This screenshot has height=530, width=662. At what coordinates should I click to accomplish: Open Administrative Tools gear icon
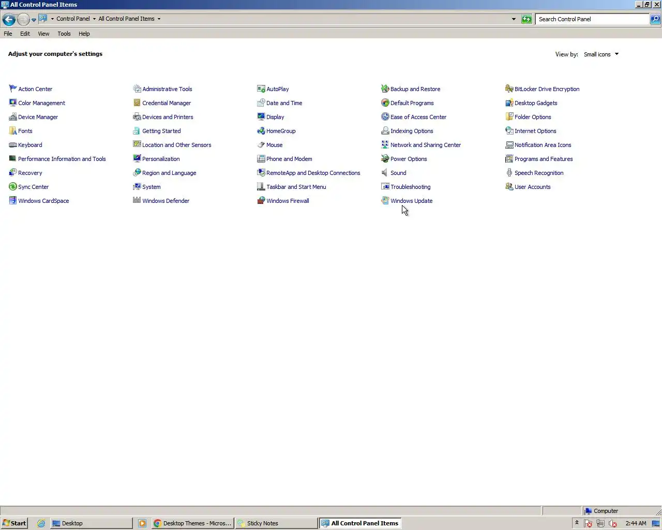[137, 89]
